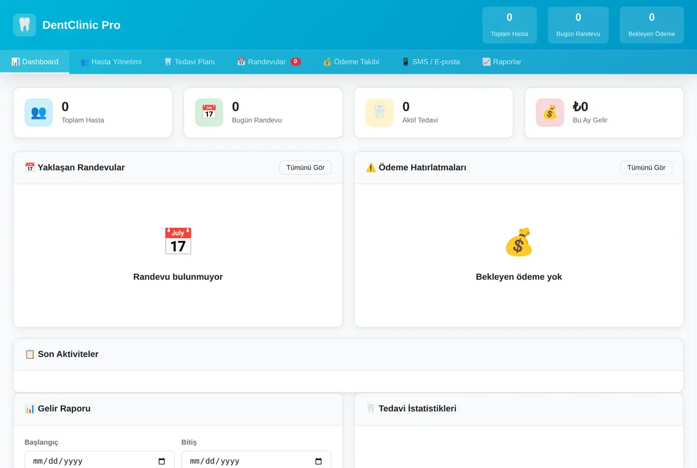Image resolution: width=697 pixels, height=468 pixels.
Task: Click the large calendar icon above Randevu bulunmuyor
Action: [178, 241]
